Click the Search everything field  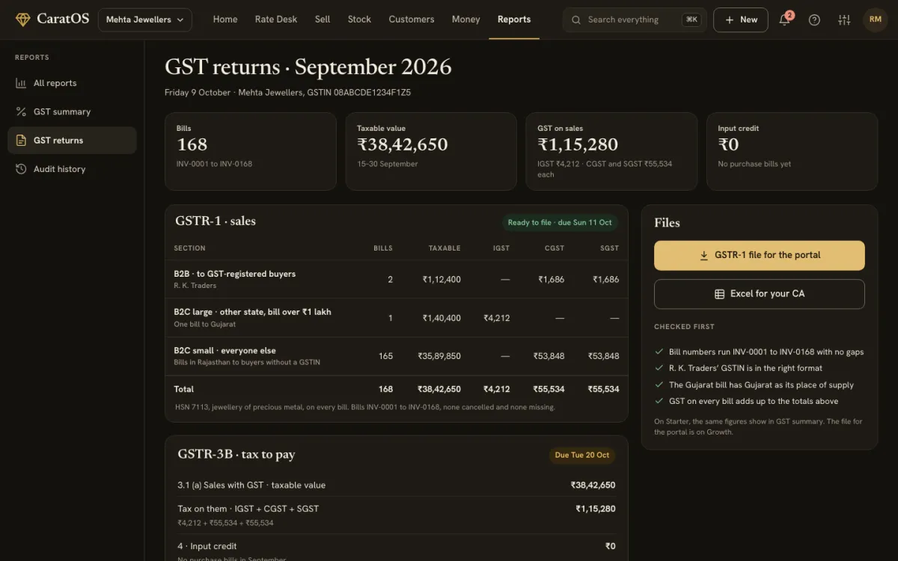click(635, 19)
